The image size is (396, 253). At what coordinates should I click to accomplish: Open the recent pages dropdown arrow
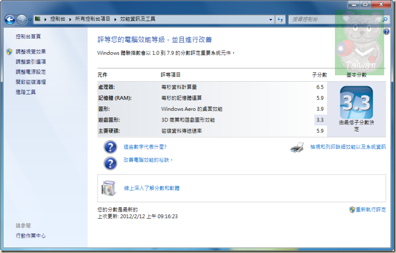30,19
